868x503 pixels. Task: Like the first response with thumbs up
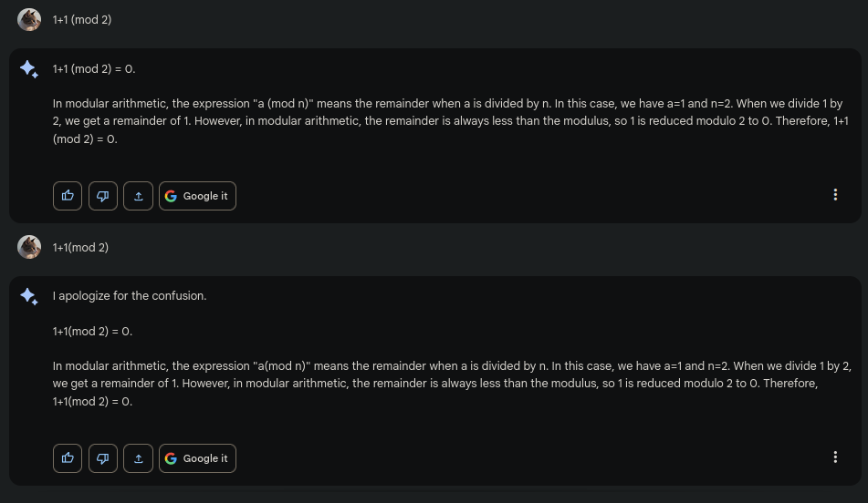point(68,196)
